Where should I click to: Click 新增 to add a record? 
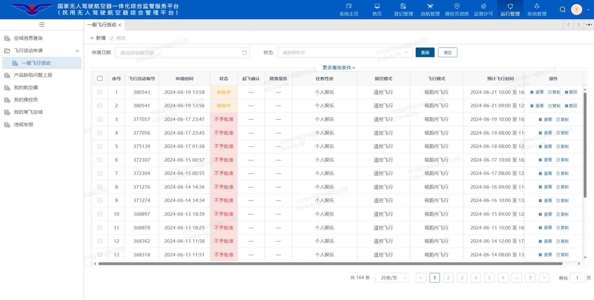[98, 38]
